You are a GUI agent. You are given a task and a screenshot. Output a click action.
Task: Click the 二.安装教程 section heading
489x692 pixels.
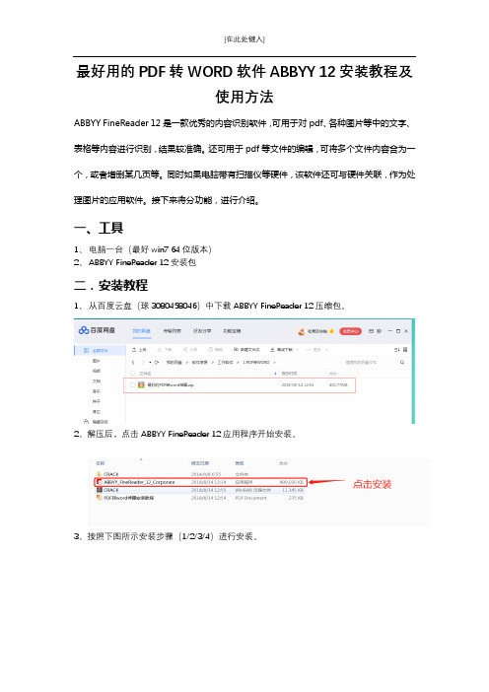(110, 285)
